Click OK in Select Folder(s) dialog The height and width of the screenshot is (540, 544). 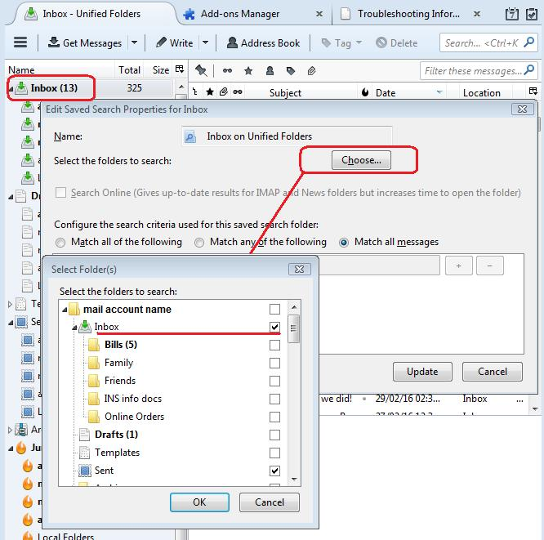[x=199, y=502]
